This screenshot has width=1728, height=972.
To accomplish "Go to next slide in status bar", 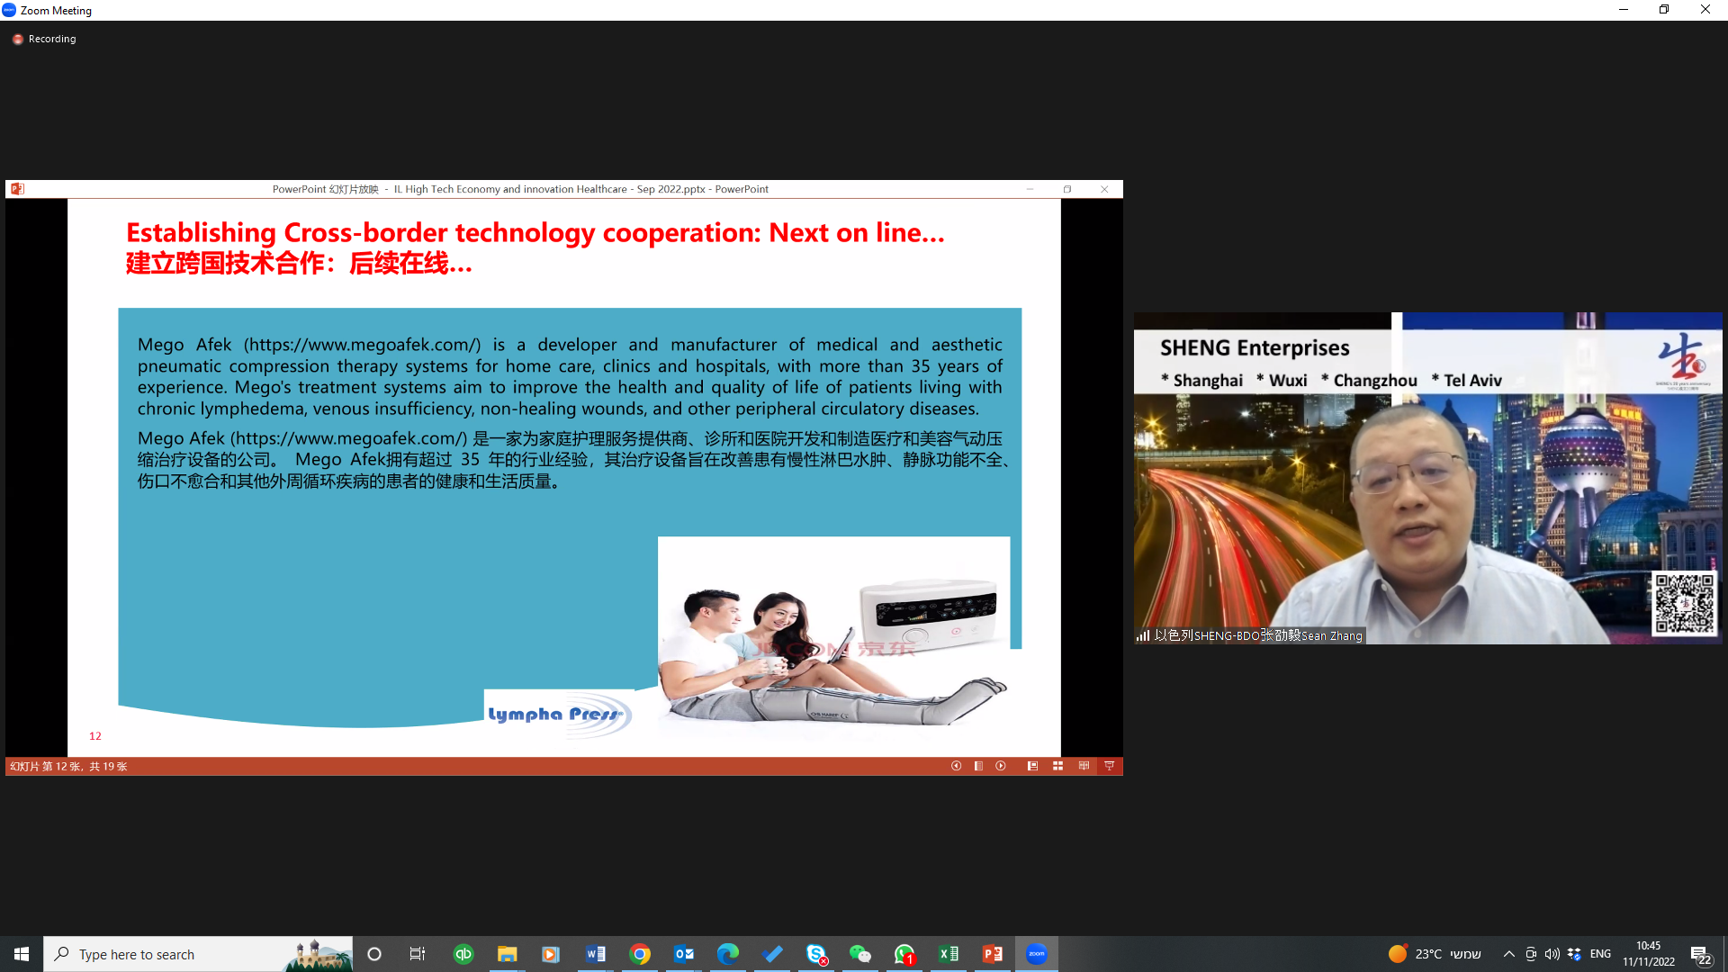I will [1001, 766].
